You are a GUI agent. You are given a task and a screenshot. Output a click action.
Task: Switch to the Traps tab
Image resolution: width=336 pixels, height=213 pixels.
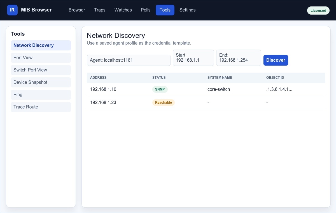point(100,10)
